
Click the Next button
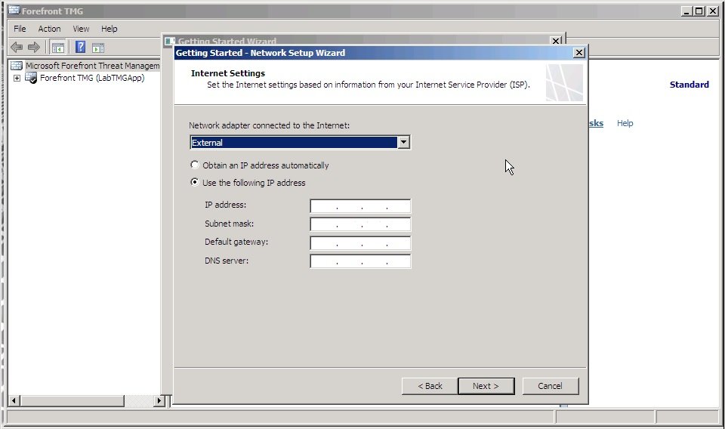(486, 386)
